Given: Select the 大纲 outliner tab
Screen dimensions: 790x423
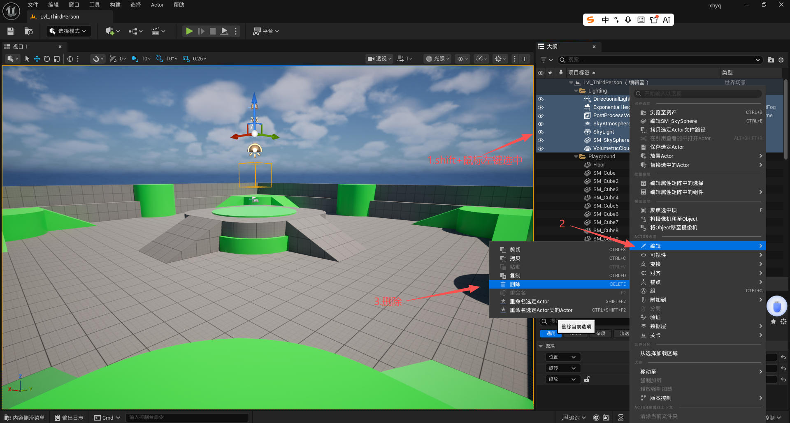Looking at the screenshot, I should pyautogui.click(x=568, y=47).
